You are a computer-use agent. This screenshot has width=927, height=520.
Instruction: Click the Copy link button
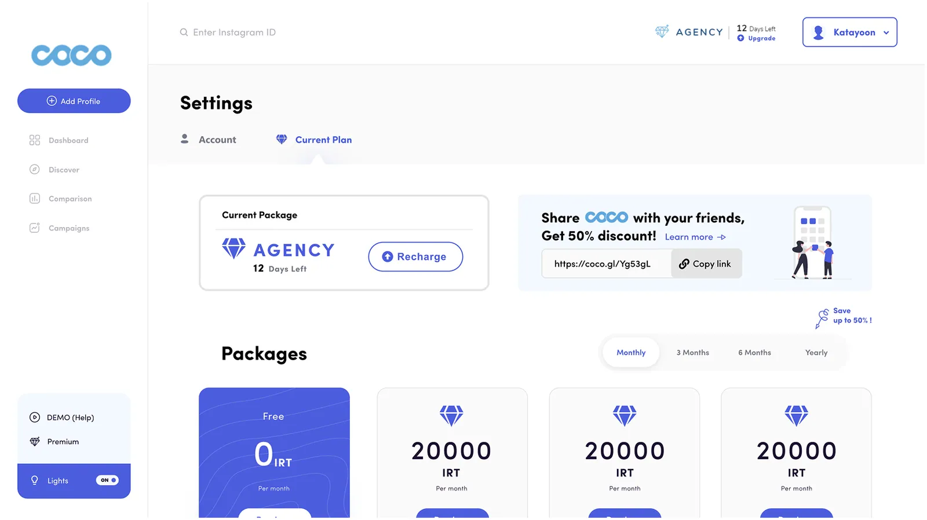[706, 264]
